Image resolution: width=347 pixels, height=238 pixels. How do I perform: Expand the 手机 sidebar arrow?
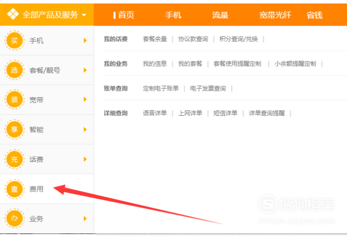(85, 41)
